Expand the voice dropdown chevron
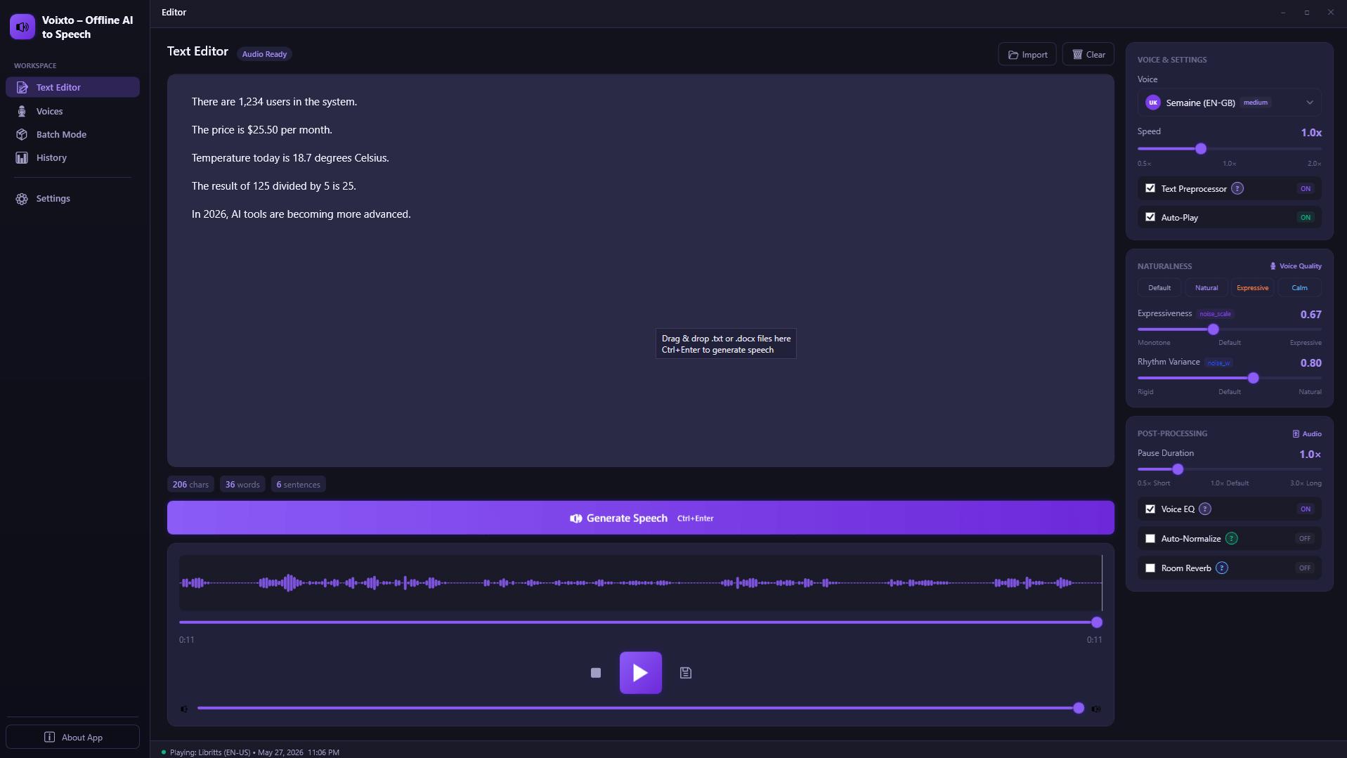Image resolution: width=1347 pixels, height=758 pixels. [1310, 103]
